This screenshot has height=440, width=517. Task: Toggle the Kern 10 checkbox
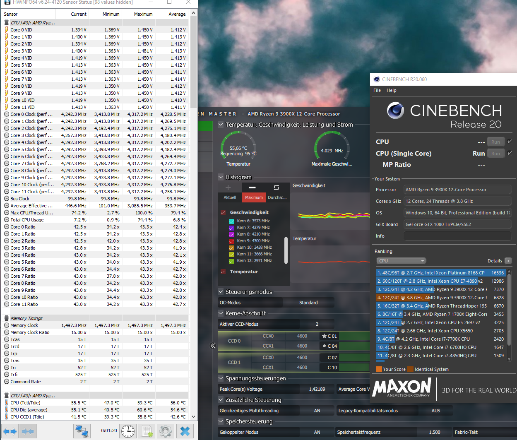pos(231,248)
